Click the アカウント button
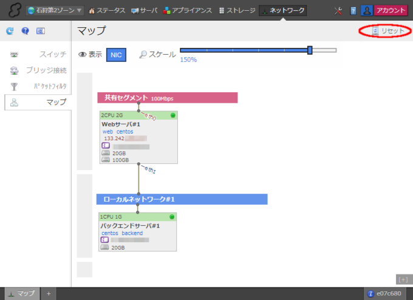 tap(391, 10)
